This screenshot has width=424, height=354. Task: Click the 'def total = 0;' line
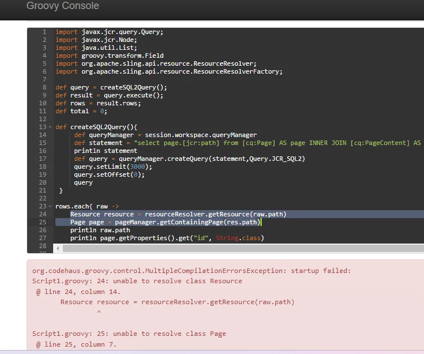[81, 112]
